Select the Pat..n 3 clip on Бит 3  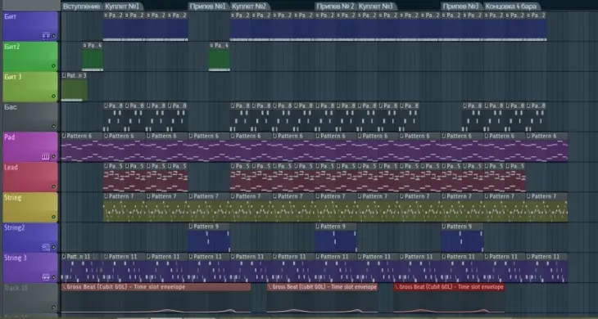pos(74,87)
